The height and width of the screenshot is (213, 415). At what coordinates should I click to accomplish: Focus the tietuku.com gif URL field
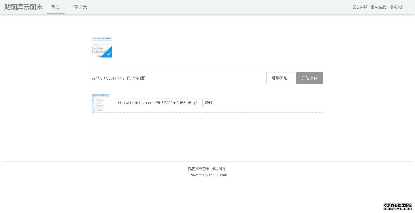click(x=158, y=103)
